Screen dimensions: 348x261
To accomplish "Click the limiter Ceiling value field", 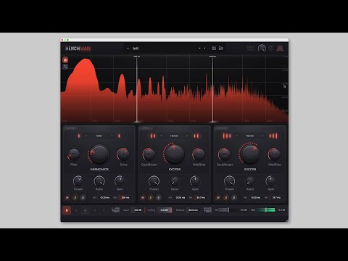I will (165, 210).
